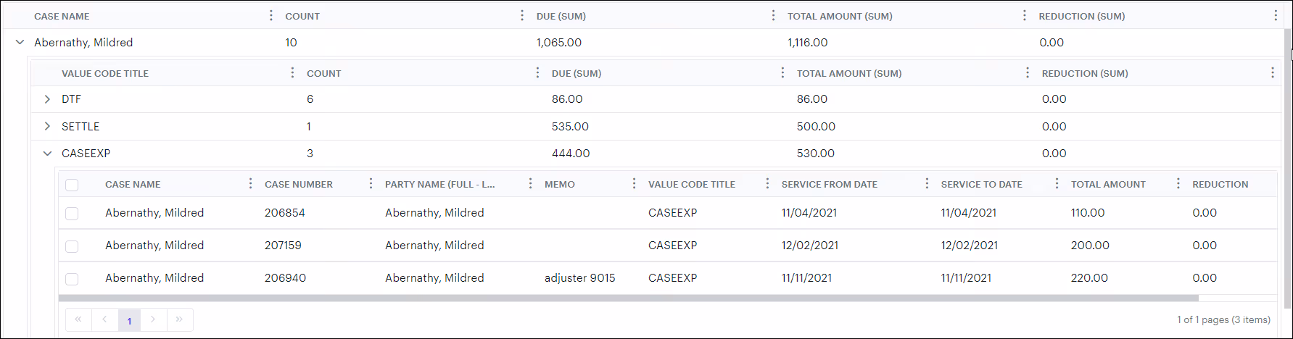Sort by Total Amount column header
1293x339 pixels.
click(1108, 184)
